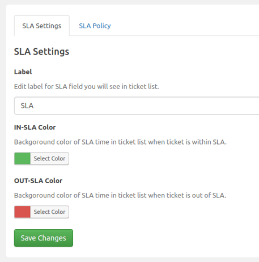This screenshot has width=259, height=262.
Task: Click 'Color' text on the OUT-SLA picker button
Action: (58, 212)
